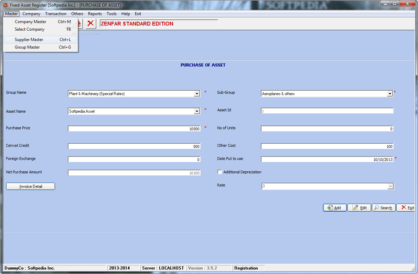Open the Transaction menu
The width and height of the screenshot is (418, 274).
[x=56, y=14]
